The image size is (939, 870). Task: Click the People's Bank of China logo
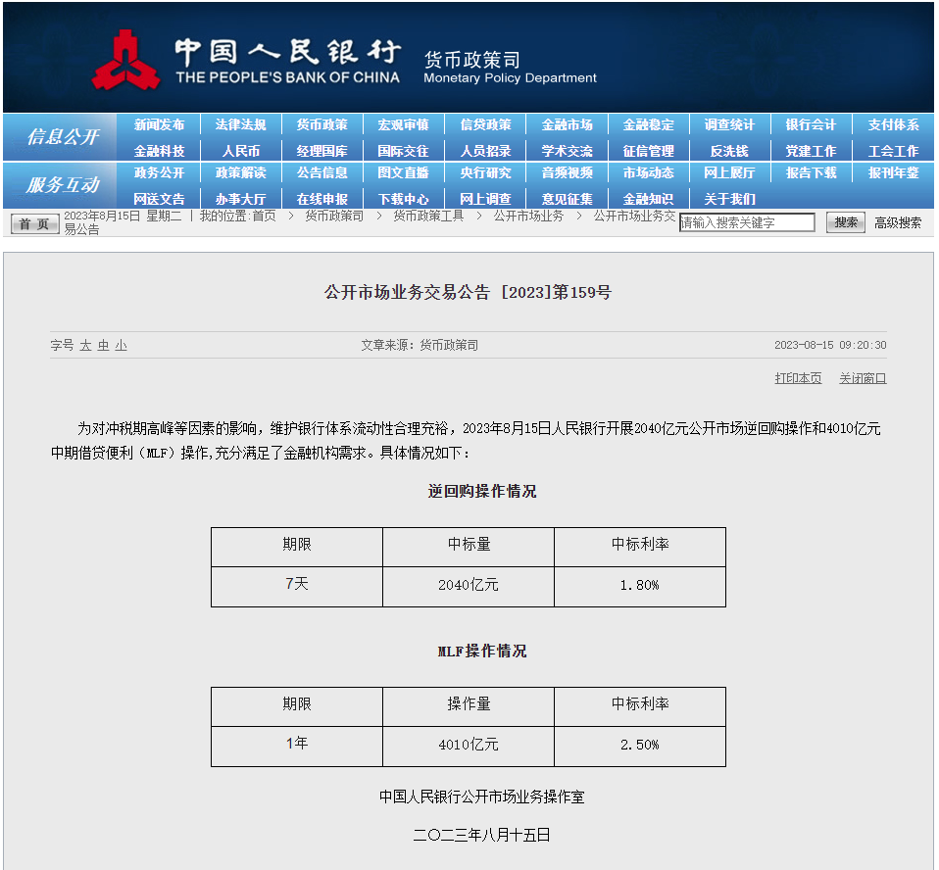(x=124, y=59)
